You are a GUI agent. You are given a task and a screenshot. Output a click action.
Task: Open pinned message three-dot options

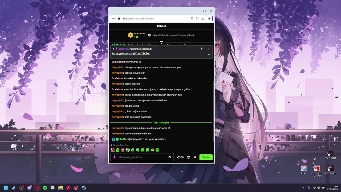(x=209, y=49)
